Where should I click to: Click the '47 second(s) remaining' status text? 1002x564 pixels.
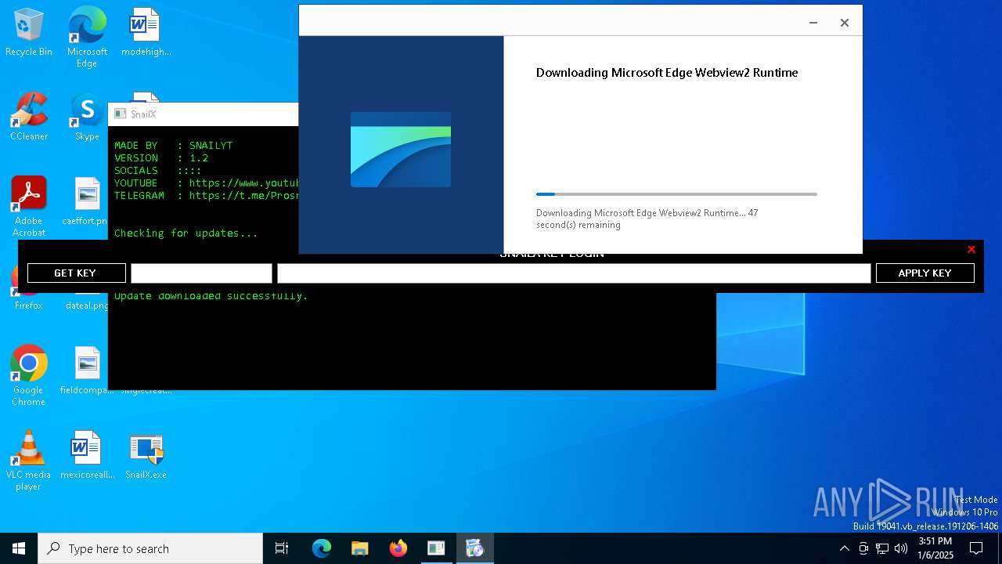click(647, 219)
